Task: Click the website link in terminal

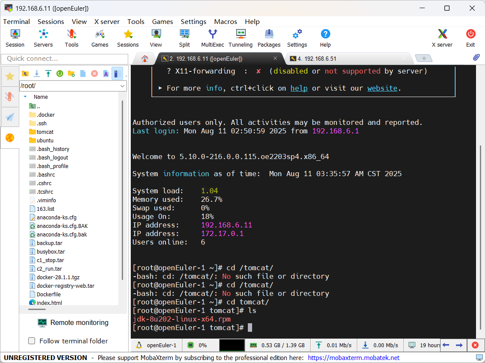Action: point(382,88)
